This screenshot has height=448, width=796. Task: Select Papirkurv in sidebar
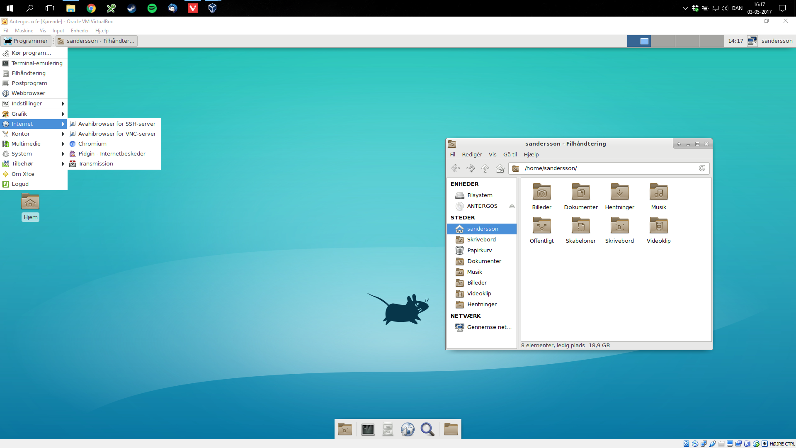coord(482,251)
